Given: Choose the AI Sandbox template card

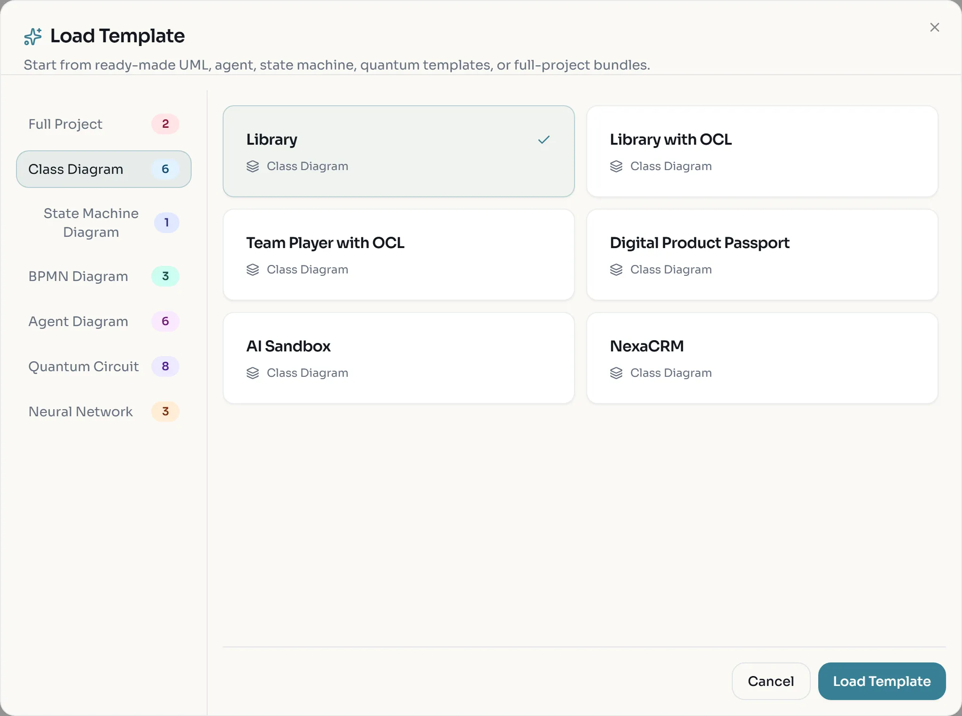Looking at the screenshot, I should click(x=398, y=358).
